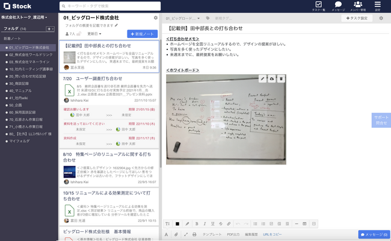Insert a horizontal rule line
This screenshot has width=391, height=241.
(297, 224)
